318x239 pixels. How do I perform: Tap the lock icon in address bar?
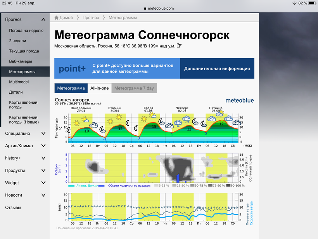click(x=145, y=8)
